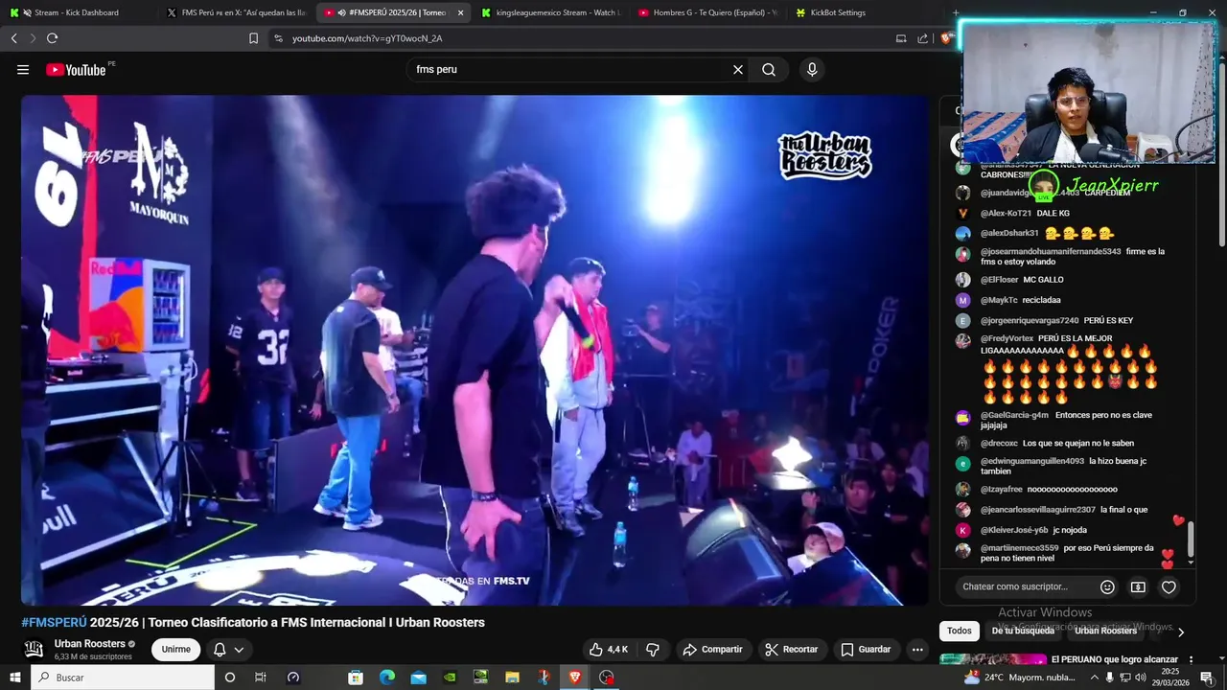Open 'El PERUANO que logro alcanzar' thumbnail
The width and height of the screenshot is (1227, 690).
click(x=993, y=659)
